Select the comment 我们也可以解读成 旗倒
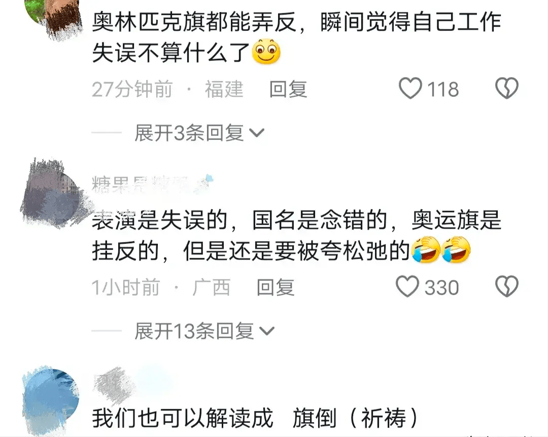The height and width of the screenshot is (437, 548). [255, 418]
